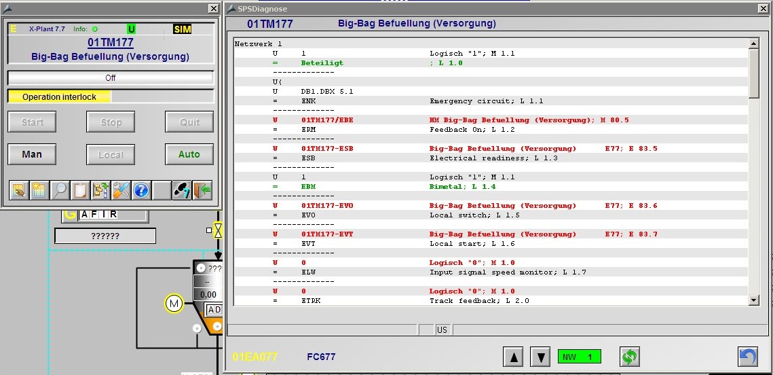This screenshot has width=773, height=375.
Task: Click the blue question mark help icon
Action: pos(141,190)
